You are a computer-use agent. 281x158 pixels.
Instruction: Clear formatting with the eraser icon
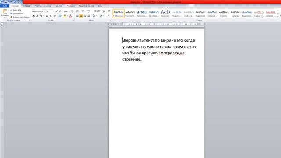pos(72,11)
